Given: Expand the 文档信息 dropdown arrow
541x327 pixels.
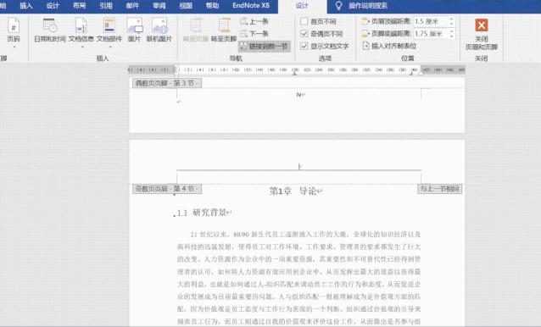Looking at the screenshot, I should (82, 47).
